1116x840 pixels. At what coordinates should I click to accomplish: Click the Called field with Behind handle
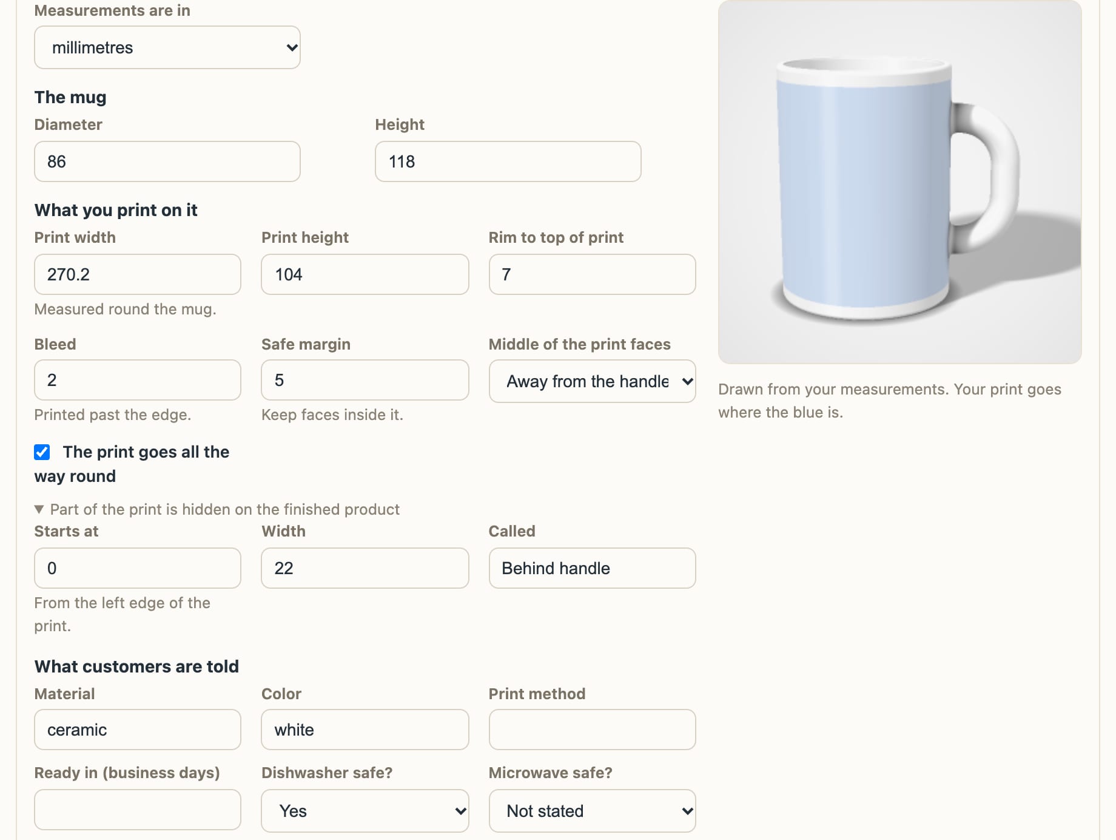[592, 568]
